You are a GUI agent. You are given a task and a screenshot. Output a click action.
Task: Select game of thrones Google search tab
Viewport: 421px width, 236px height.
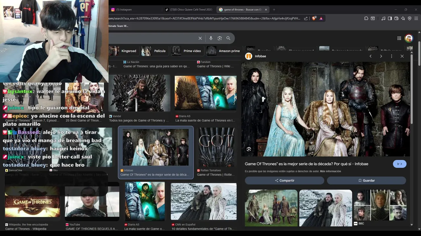(x=242, y=10)
